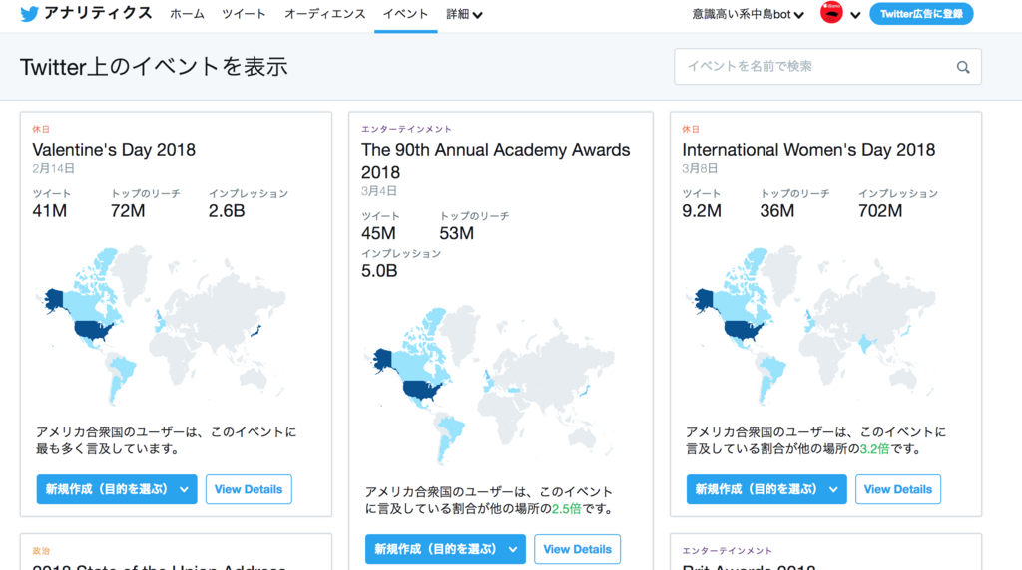Click the world map in Women's Day card

click(x=810, y=324)
